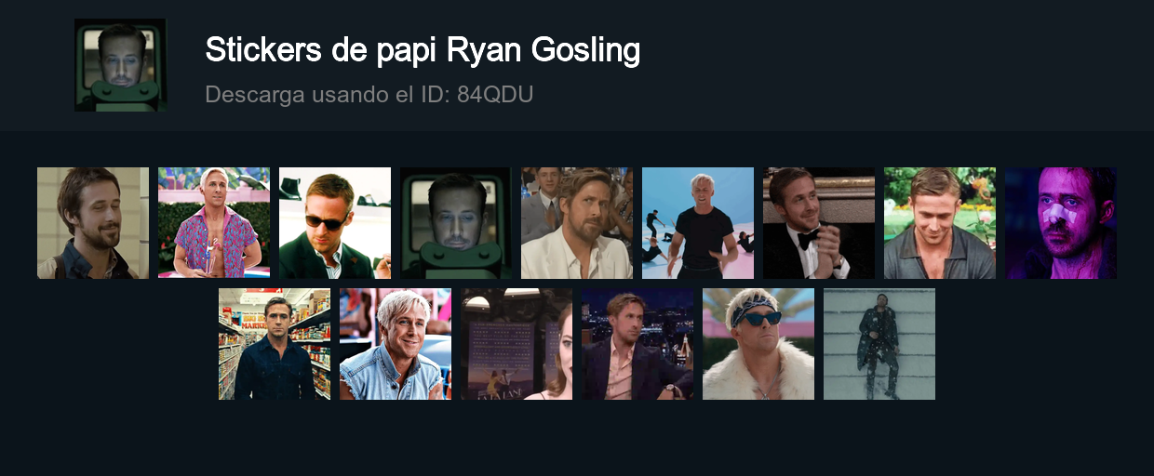The image size is (1154, 476).
Task: Choose the sticker of blond man in black t-shirt
Action: (x=698, y=223)
